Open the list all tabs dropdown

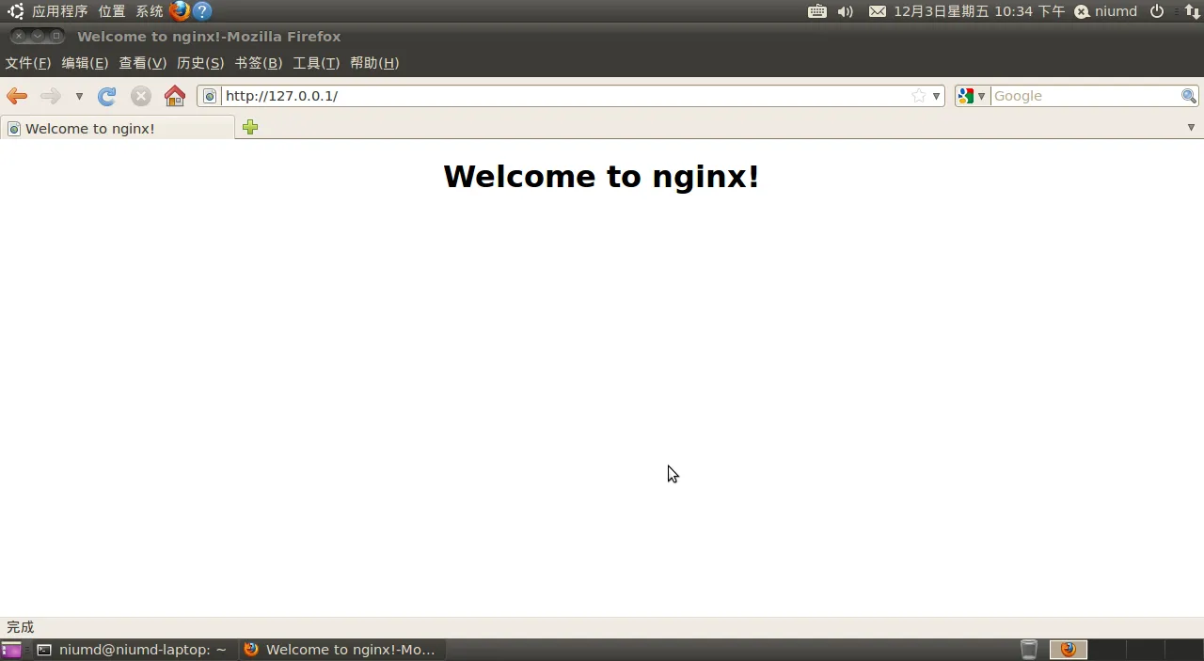(x=1191, y=127)
